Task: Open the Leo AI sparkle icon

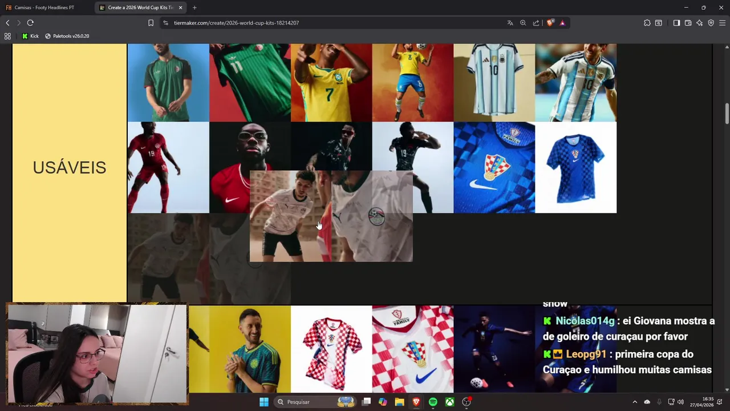Action: (699, 23)
